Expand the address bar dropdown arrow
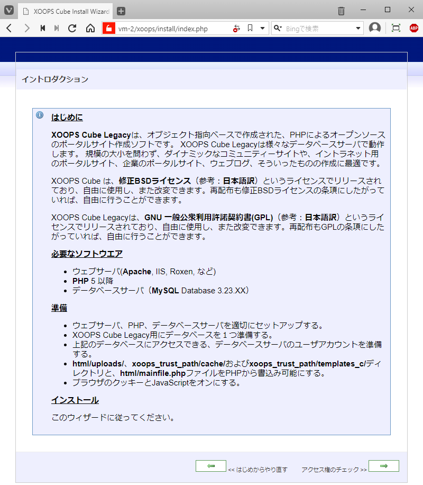423x485 pixels. coord(262,29)
